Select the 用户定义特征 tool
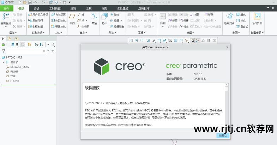 38,15
